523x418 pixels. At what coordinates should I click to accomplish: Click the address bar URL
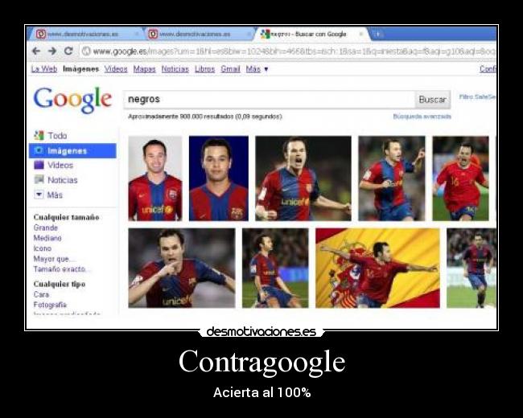pyautogui.click(x=294, y=51)
